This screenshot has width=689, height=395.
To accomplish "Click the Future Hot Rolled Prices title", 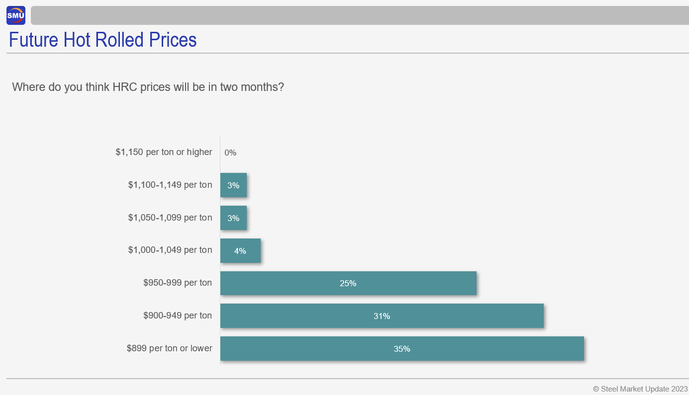I will (103, 40).
